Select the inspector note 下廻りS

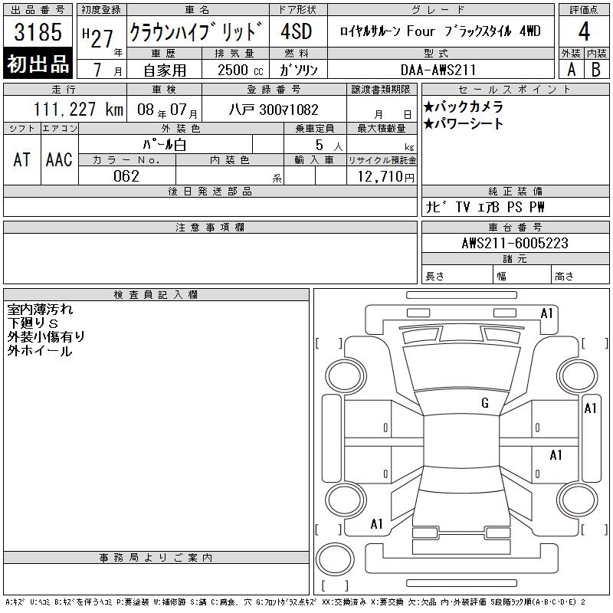click(32, 323)
